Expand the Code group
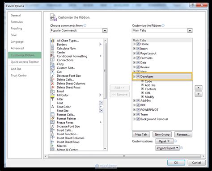The height and width of the screenshot is (171, 212). [143, 81]
